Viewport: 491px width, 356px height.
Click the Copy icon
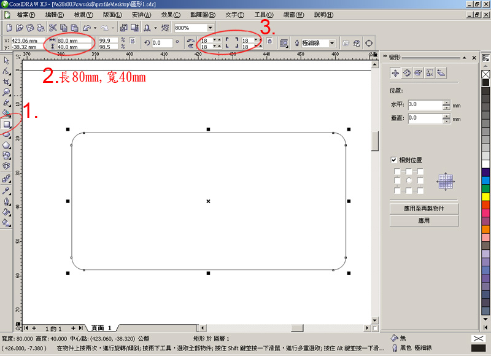click(64, 28)
